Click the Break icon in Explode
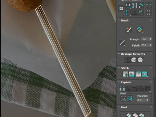Screen dimensions: 156x117 (122, 89)
